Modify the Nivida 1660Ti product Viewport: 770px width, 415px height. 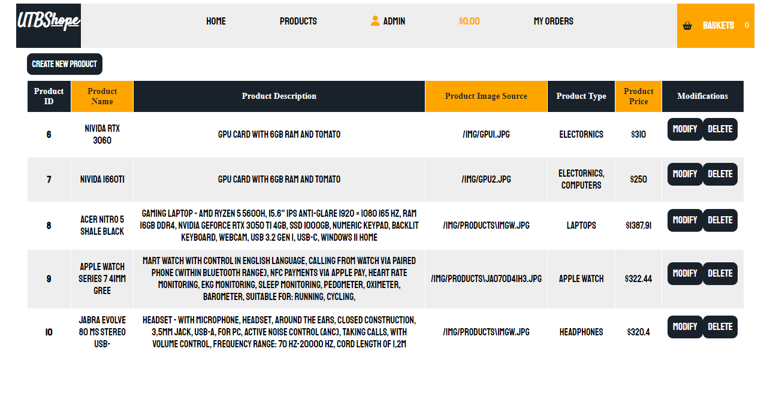pos(685,174)
